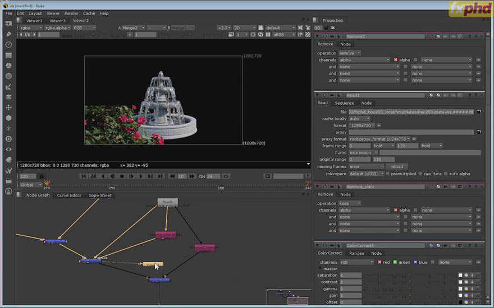Collapse the Remove_color panel with its arrow
The image size is (494, 308).
point(318,186)
